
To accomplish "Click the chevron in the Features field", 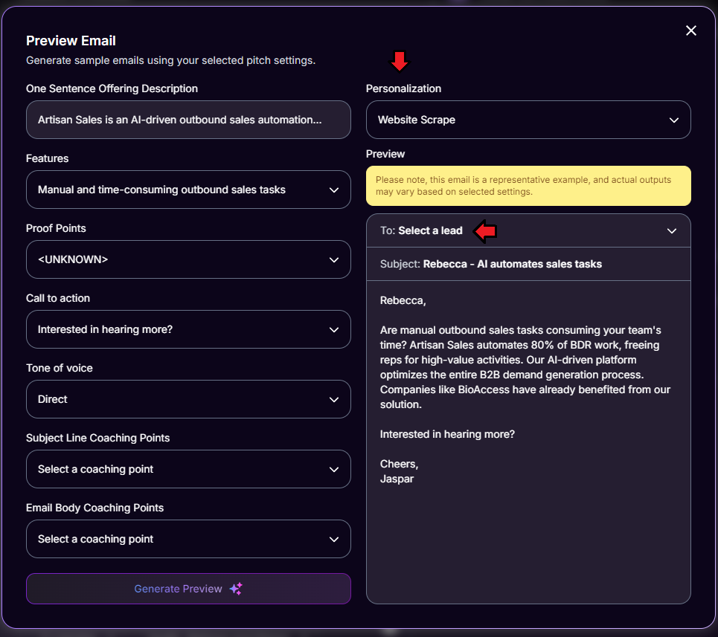I will point(334,190).
